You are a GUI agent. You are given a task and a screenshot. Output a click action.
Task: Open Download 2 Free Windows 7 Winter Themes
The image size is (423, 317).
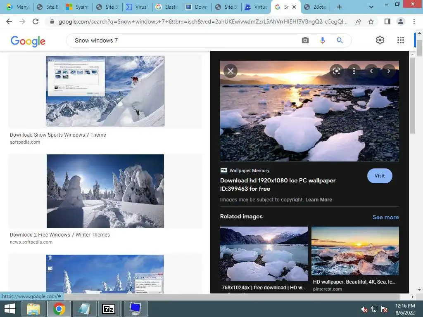(x=60, y=235)
